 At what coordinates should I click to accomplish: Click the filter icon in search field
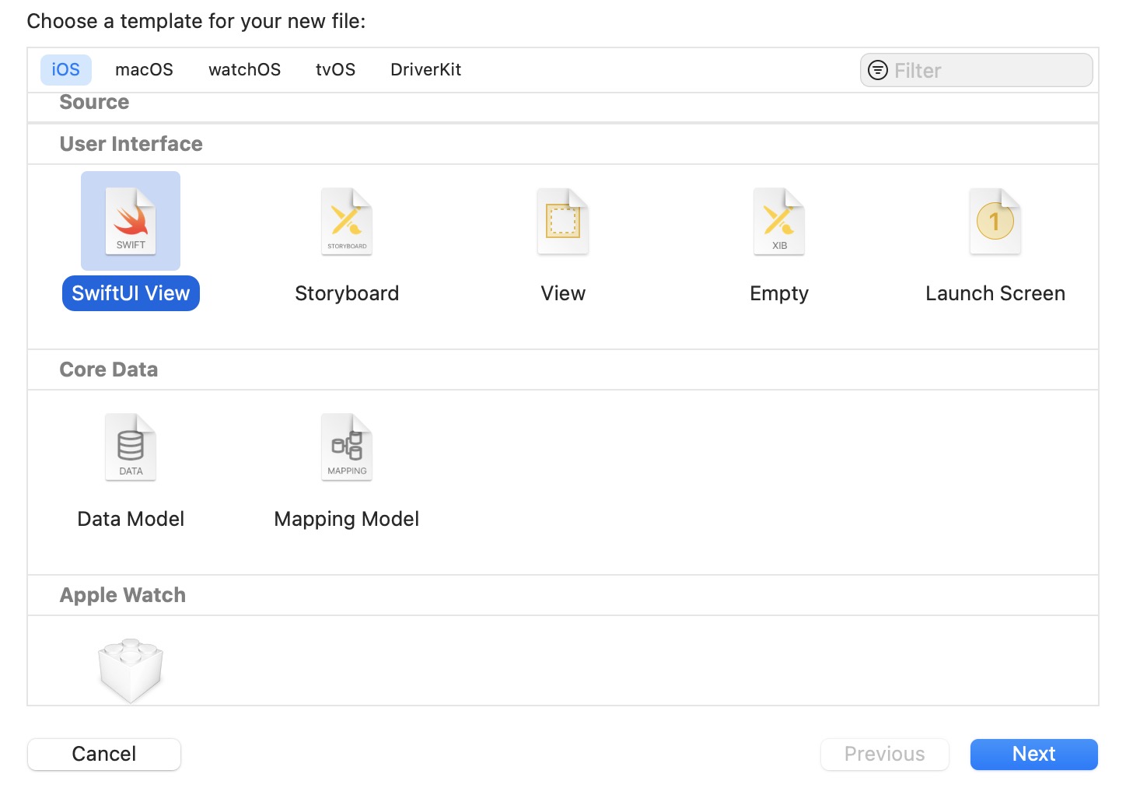pos(878,70)
